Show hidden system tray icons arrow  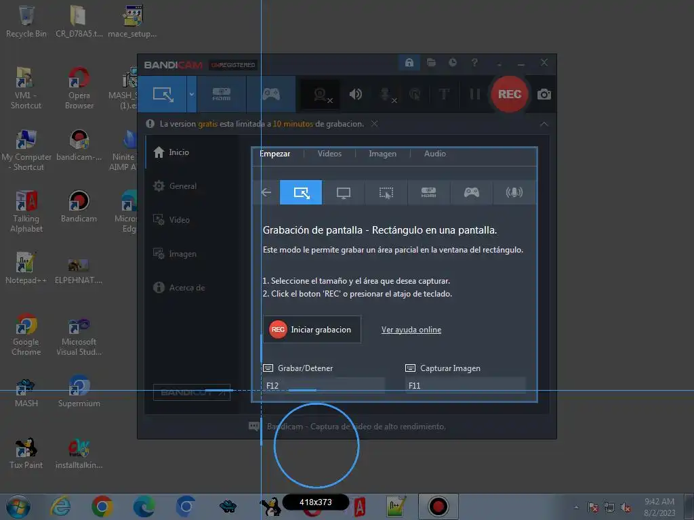(576, 507)
